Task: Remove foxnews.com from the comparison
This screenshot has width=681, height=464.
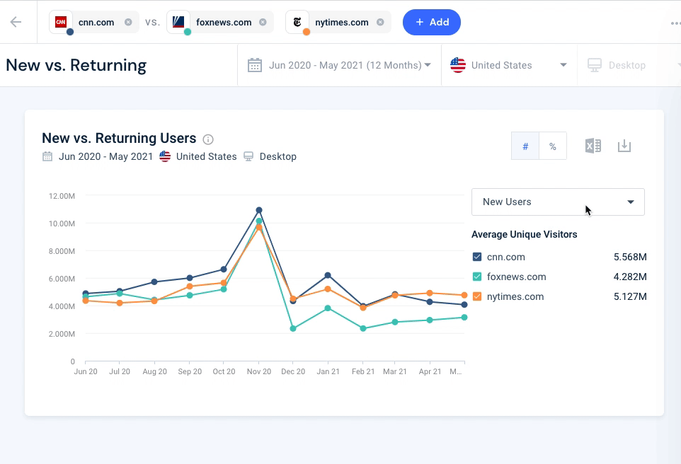Action: click(x=263, y=22)
